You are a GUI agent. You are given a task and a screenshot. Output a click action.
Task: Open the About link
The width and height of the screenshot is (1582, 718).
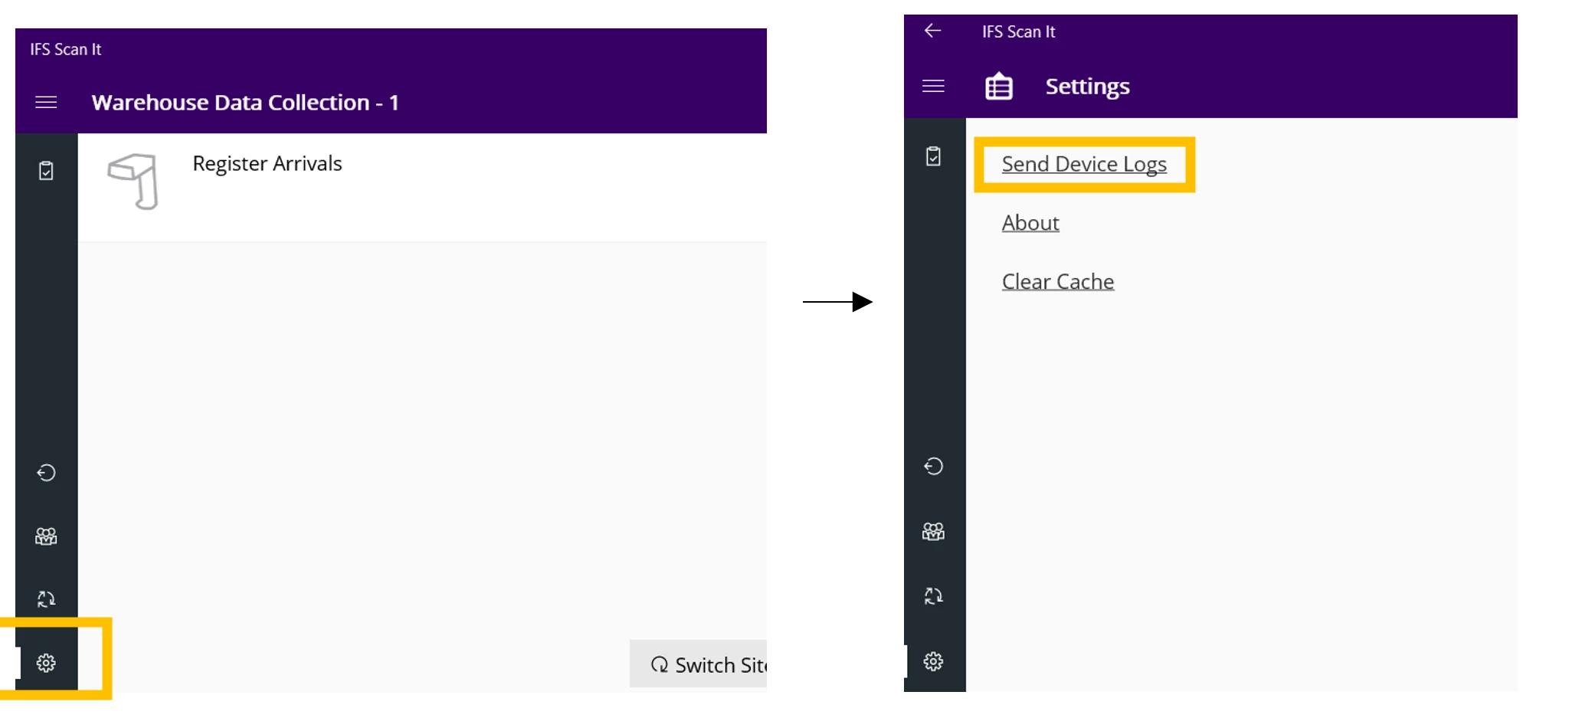click(x=1030, y=222)
